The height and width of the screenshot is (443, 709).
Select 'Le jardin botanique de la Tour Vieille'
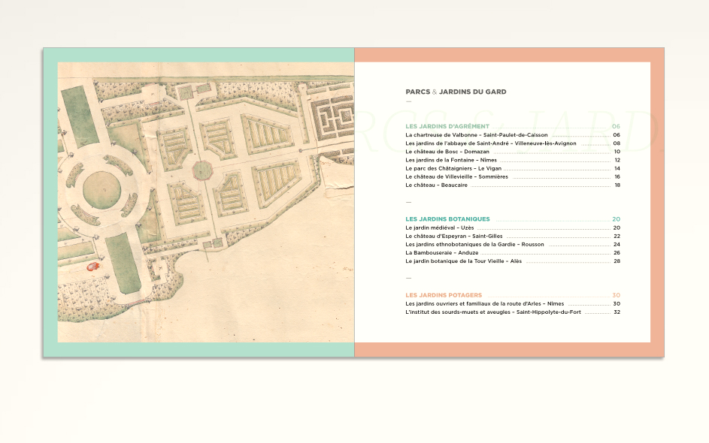(x=463, y=261)
